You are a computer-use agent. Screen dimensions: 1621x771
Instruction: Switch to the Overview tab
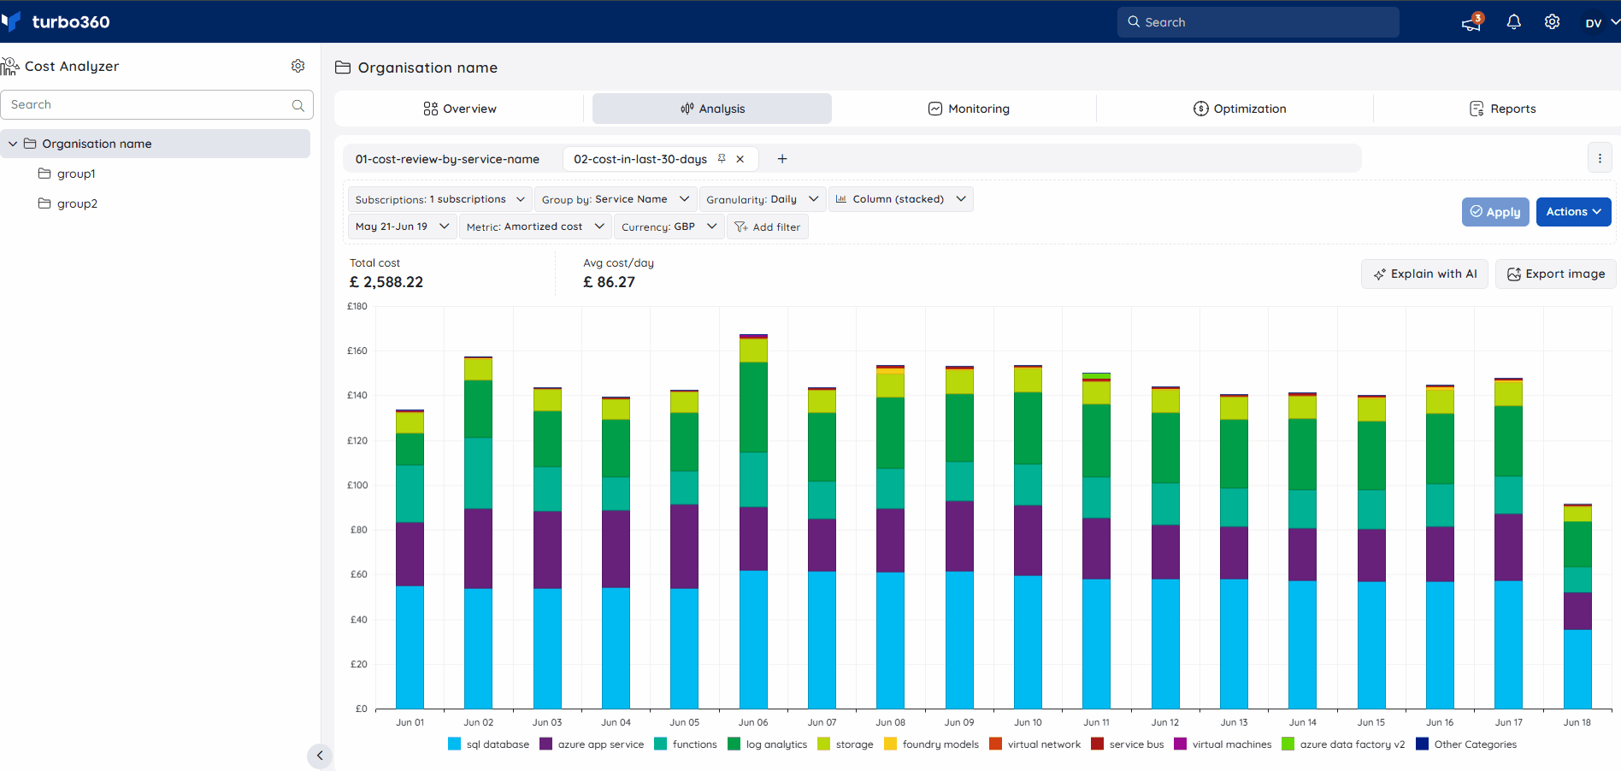pos(460,109)
